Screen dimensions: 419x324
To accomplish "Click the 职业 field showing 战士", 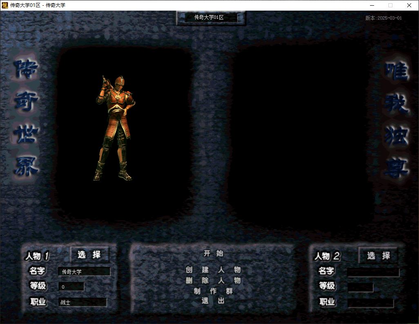I will pos(82,302).
